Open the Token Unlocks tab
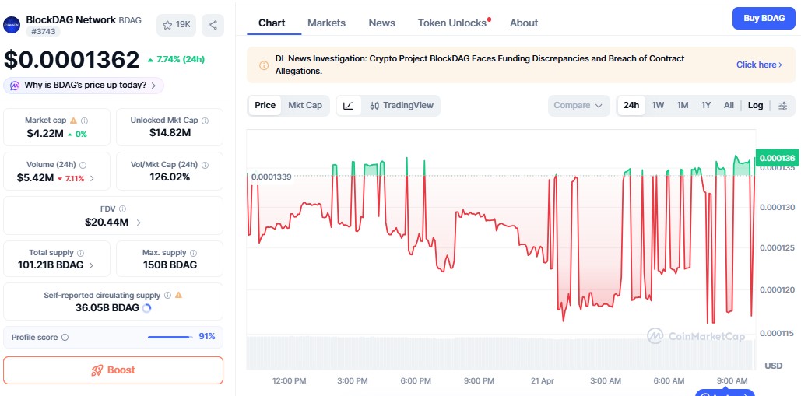Screen dimensions: 801x396 pos(454,23)
